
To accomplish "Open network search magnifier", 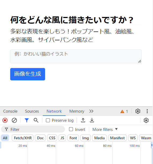I will click(x=36, y=120).
